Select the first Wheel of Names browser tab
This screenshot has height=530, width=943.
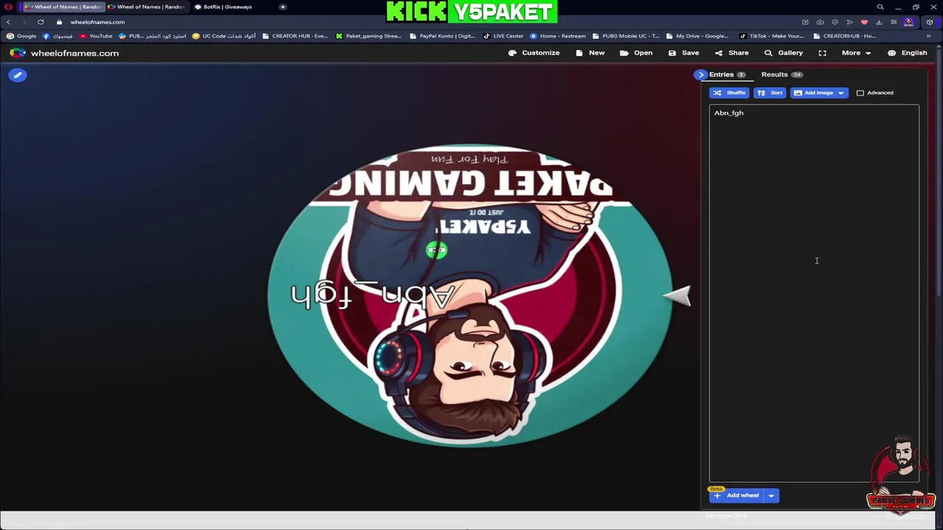(65, 7)
